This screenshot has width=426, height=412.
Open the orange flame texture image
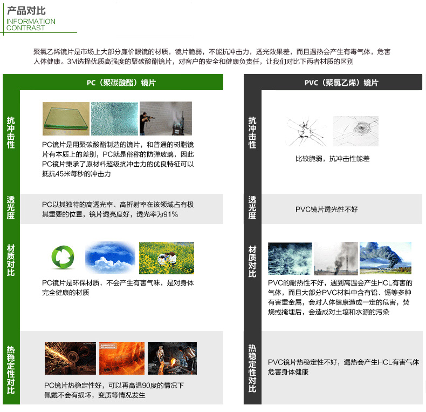pos(122,358)
